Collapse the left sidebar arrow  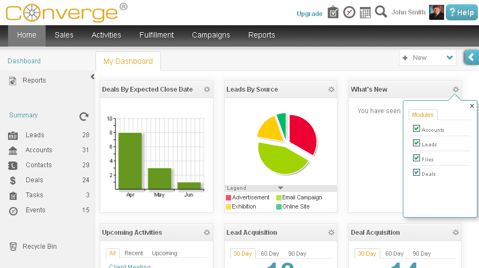(x=92, y=77)
